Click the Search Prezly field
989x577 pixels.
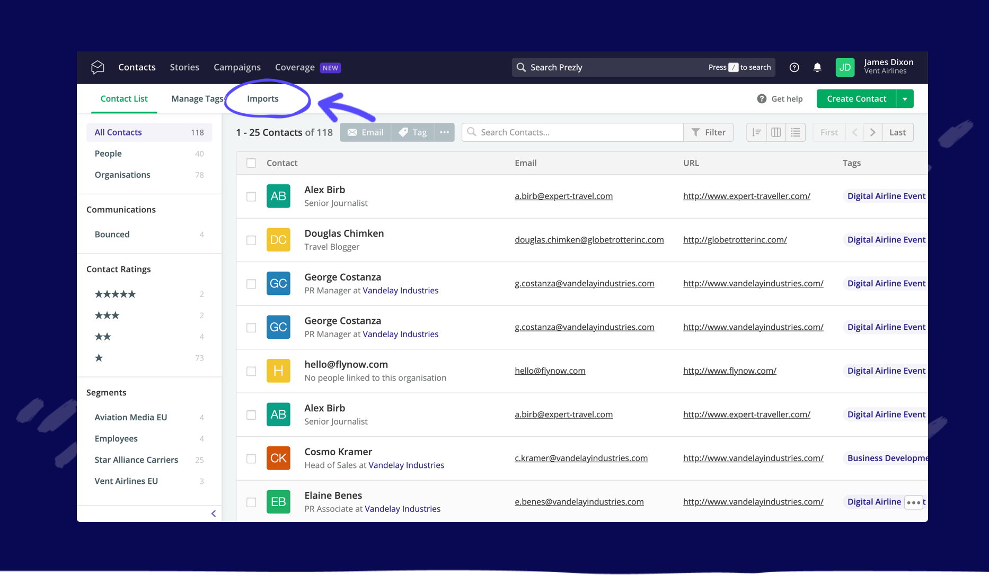(x=643, y=67)
